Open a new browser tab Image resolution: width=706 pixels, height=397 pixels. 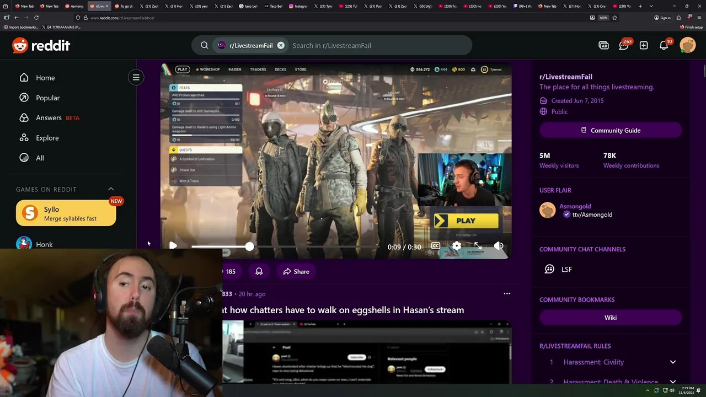(x=640, y=6)
